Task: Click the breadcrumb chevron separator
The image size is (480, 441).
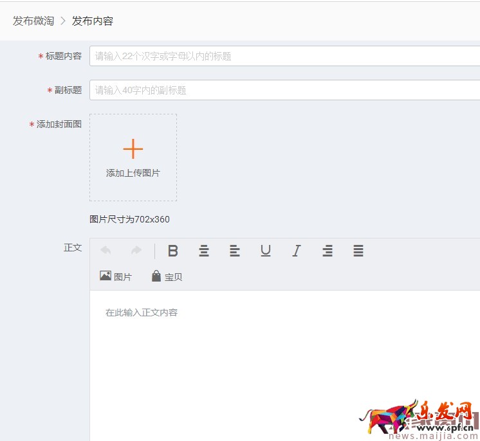Action: click(63, 21)
